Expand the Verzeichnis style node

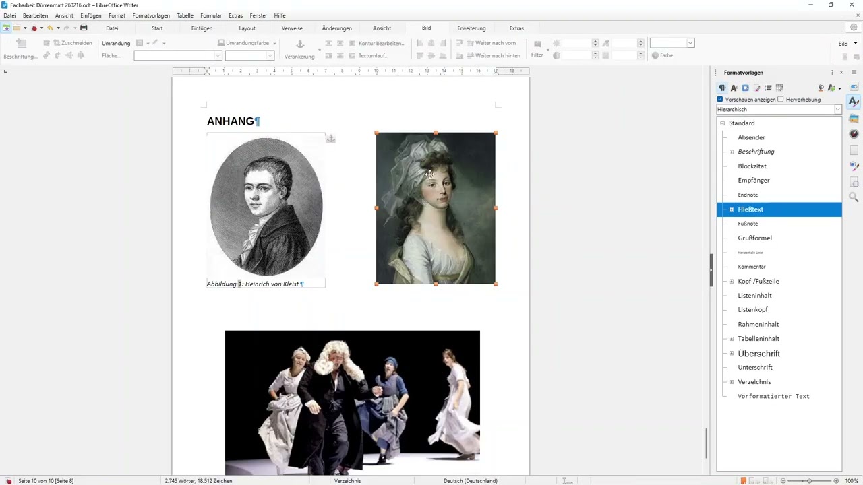732,382
